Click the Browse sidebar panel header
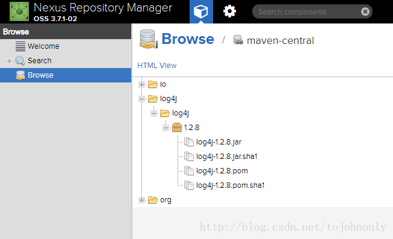 point(66,32)
